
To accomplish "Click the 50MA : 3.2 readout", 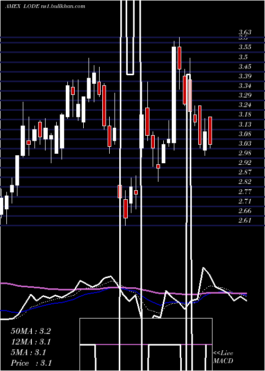I will pyautogui.click(x=31, y=331).
